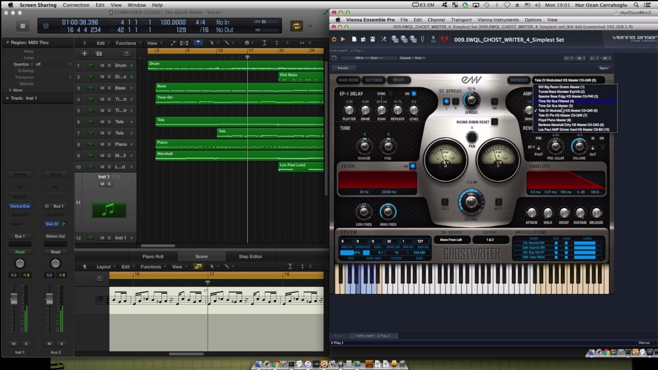Open Window menu in Logic menu bar
The width and height of the screenshot is (658, 370).
tap(137, 5)
